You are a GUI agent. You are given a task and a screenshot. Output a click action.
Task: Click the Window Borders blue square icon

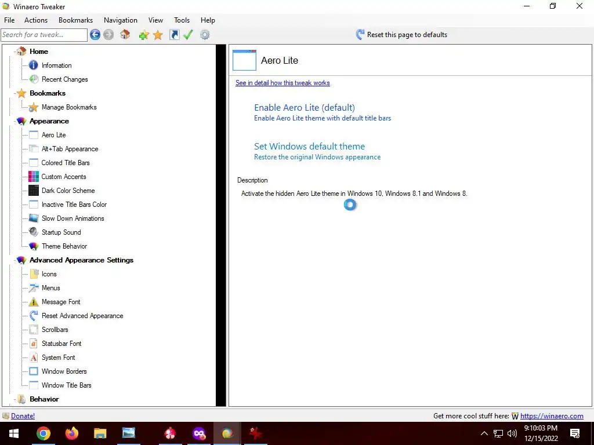point(34,371)
